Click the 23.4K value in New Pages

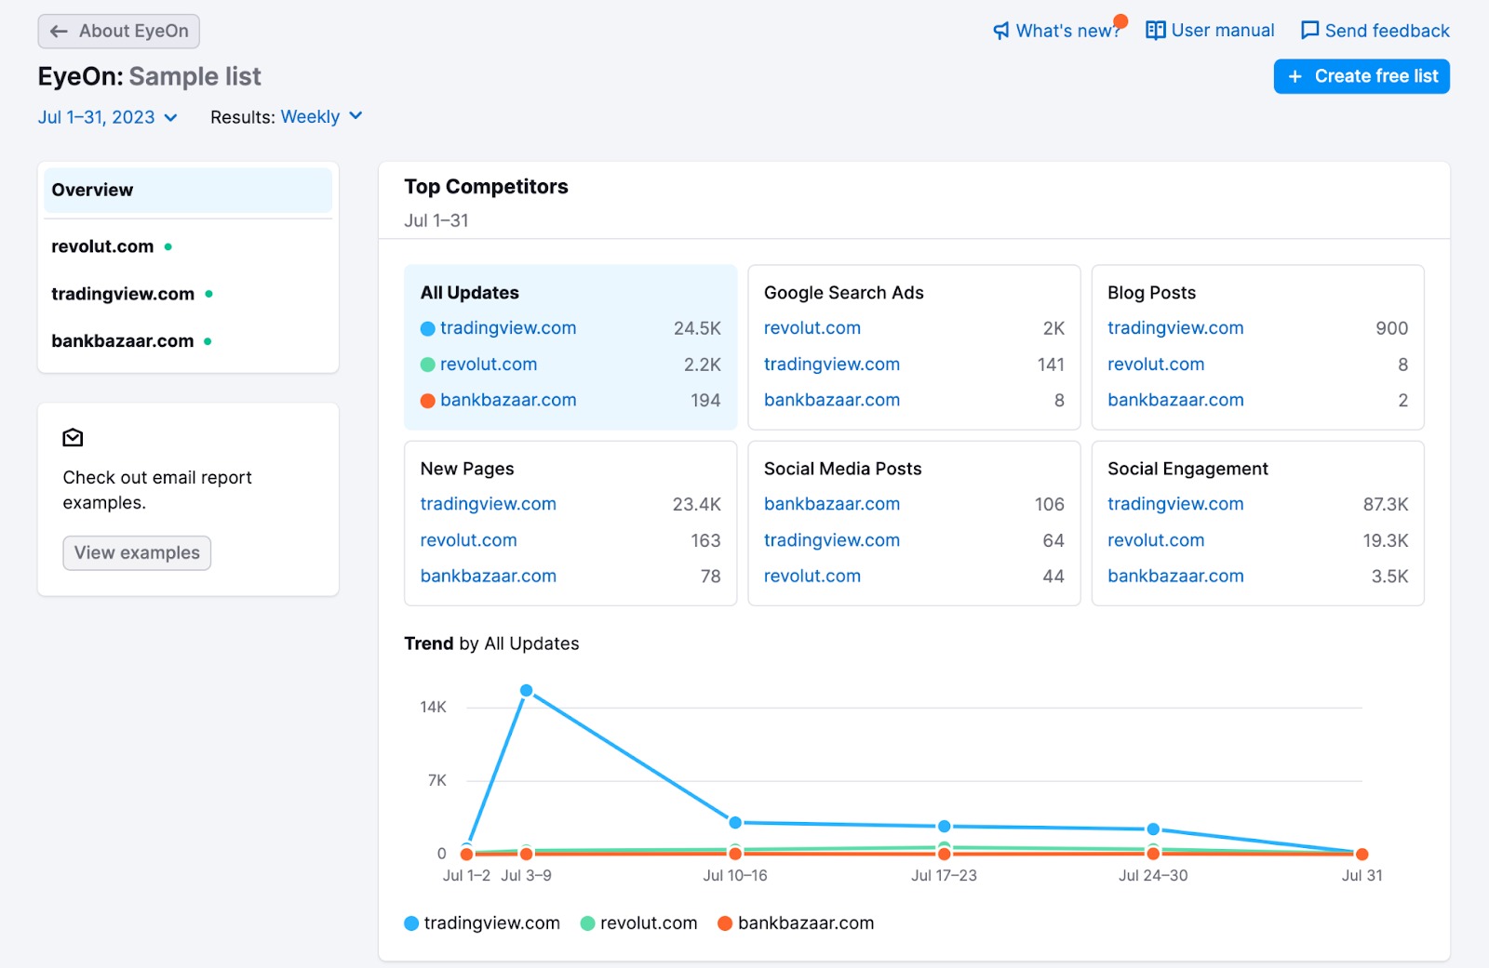pos(697,504)
